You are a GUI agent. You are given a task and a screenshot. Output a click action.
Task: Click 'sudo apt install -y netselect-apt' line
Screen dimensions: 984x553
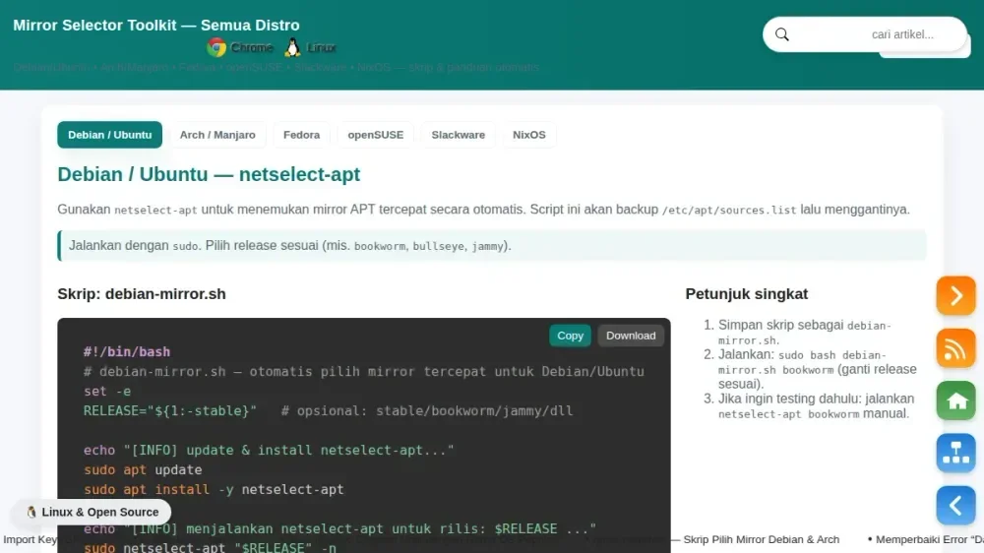pyautogui.click(x=214, y=490)
